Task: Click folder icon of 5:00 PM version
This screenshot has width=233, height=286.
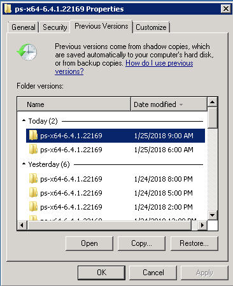Action: [33, 192]
